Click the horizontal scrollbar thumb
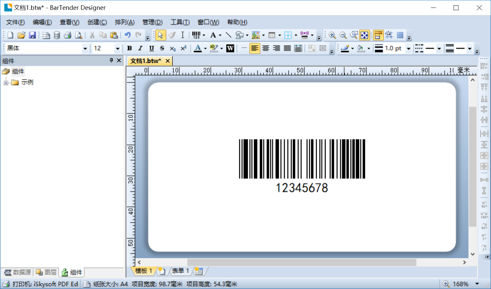Viewport: 491px width, 289px height. click(302, 262)
